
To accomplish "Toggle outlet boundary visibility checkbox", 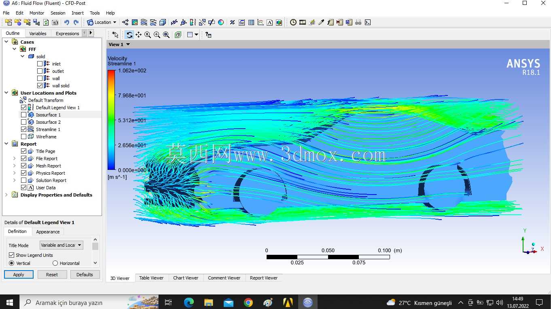I will 40,71.
